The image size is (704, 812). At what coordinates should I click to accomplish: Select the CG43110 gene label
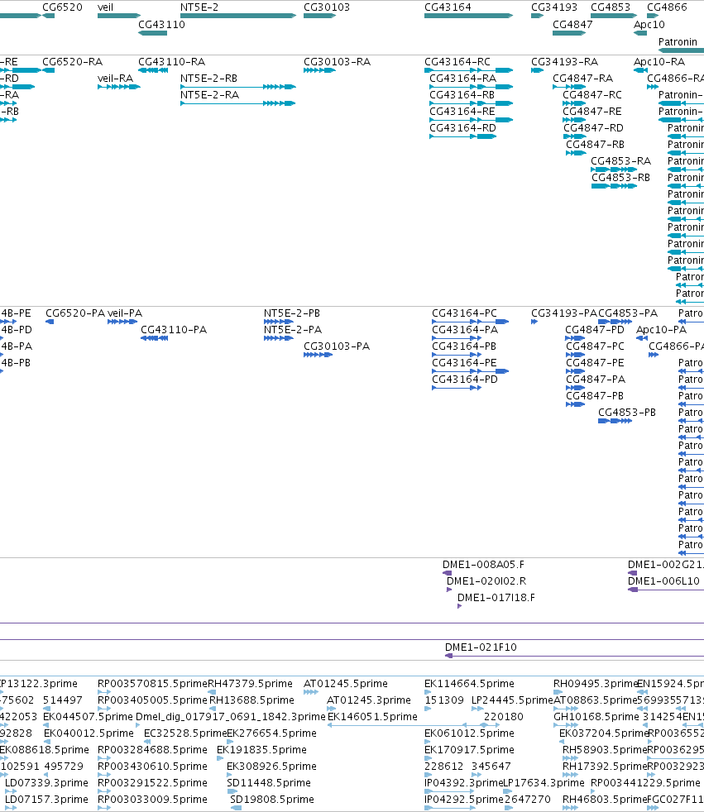coord(161,24)
